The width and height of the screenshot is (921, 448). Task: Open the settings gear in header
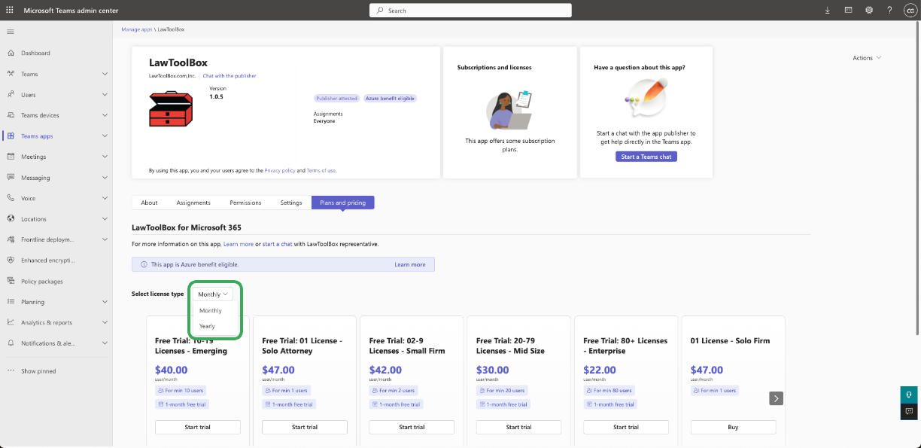coord(869,11)
